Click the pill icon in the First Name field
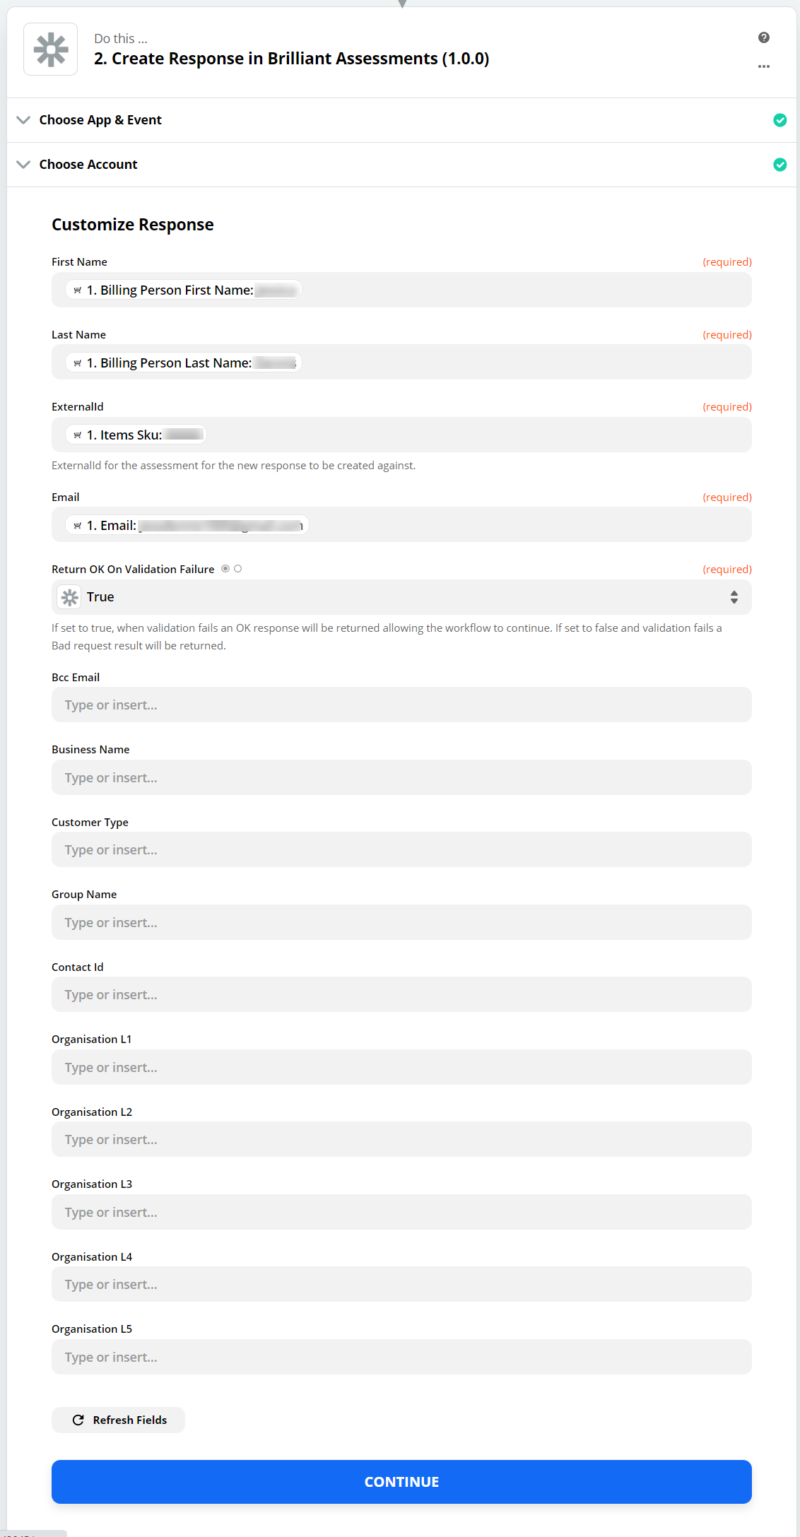The height and width of the screenshot is (1537, 800). tap(78, 290)
